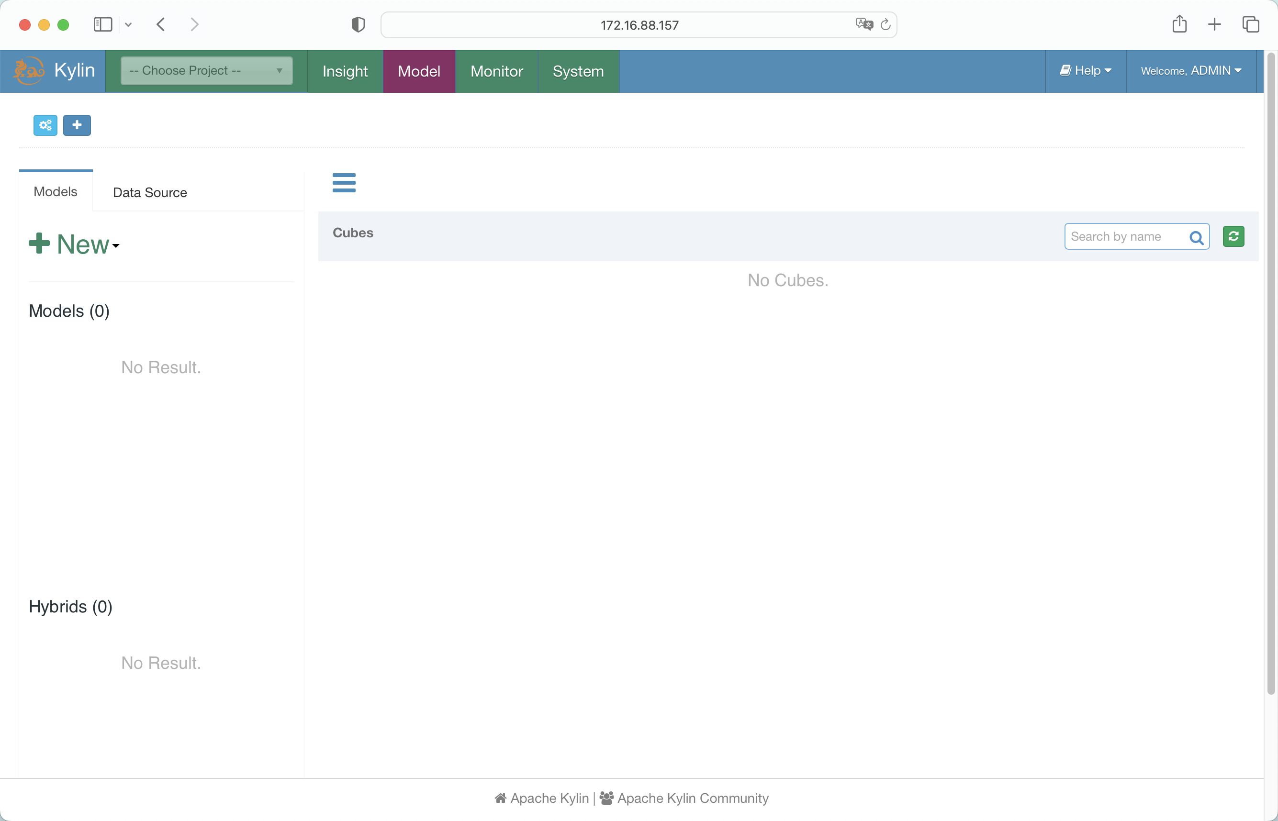
Task: Click the Kylin logo icon
Action: click(28, 70)
